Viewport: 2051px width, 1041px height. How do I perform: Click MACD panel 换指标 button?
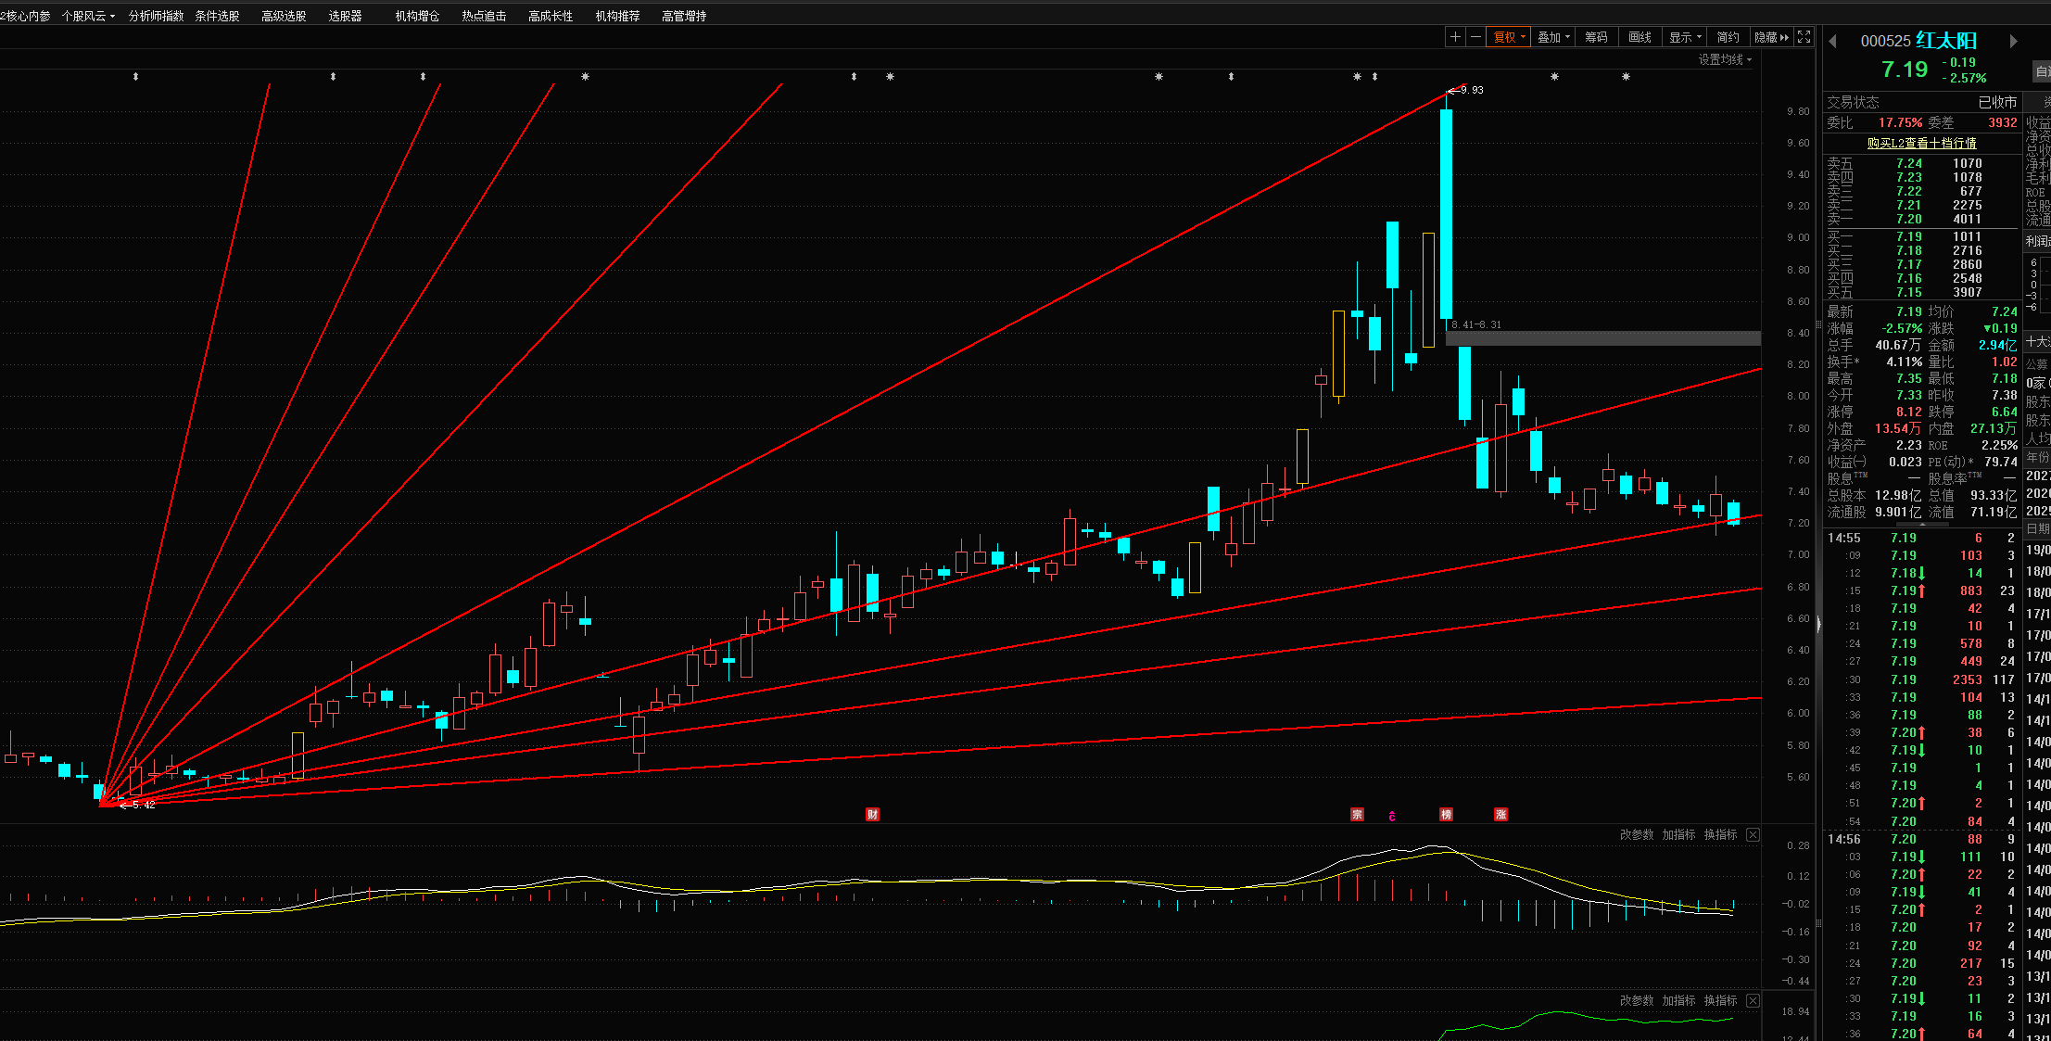1720,834
